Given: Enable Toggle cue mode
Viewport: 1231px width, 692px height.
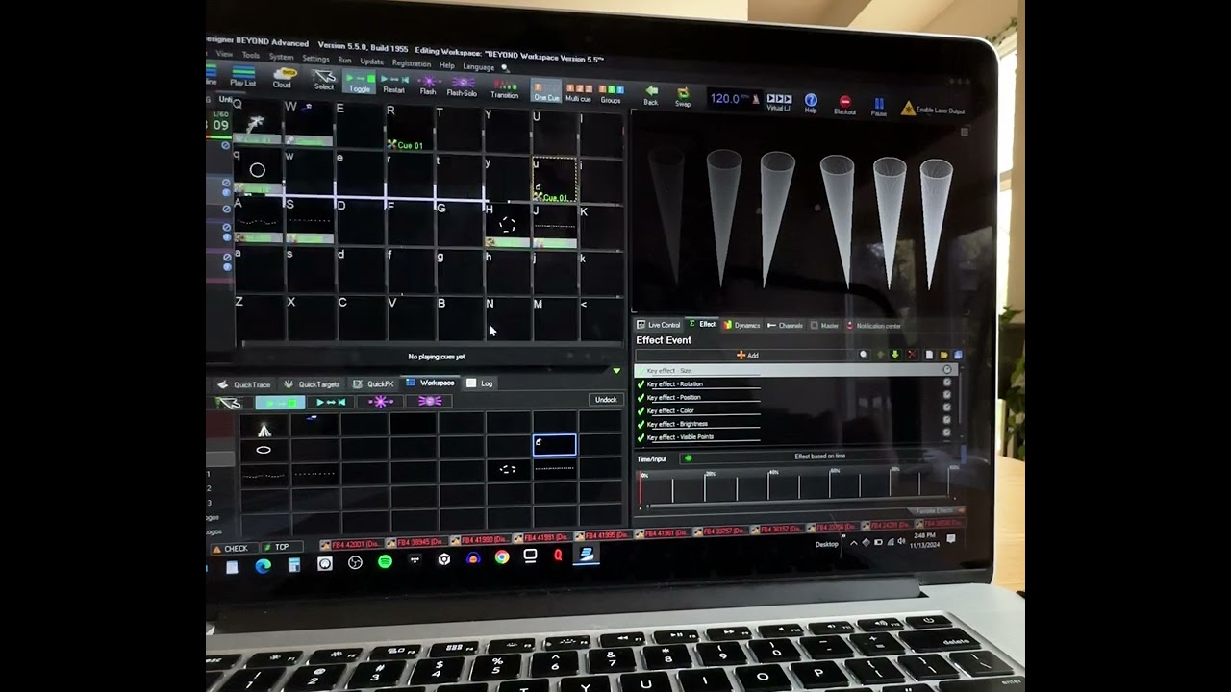Looking at the screenshot, I should point(360,82).
